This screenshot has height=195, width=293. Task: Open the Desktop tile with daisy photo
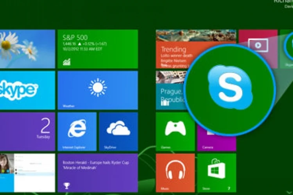[x=27, y=49]
